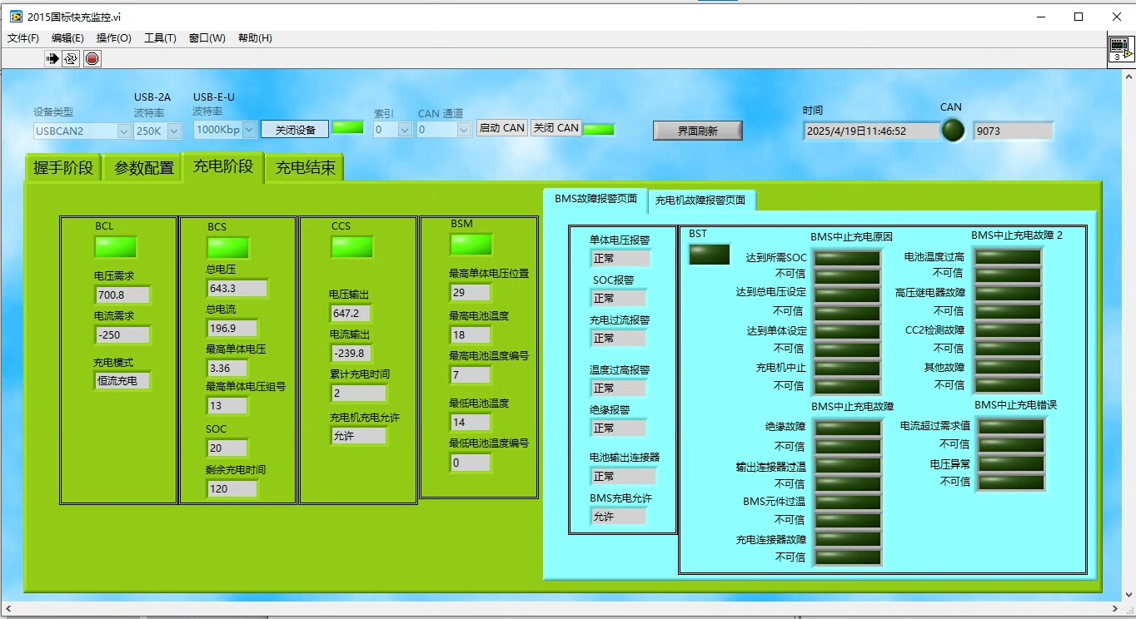Click the red Abort Execution toolbar icon
This screenshot has width=1136, height=619.
point(92,58)
